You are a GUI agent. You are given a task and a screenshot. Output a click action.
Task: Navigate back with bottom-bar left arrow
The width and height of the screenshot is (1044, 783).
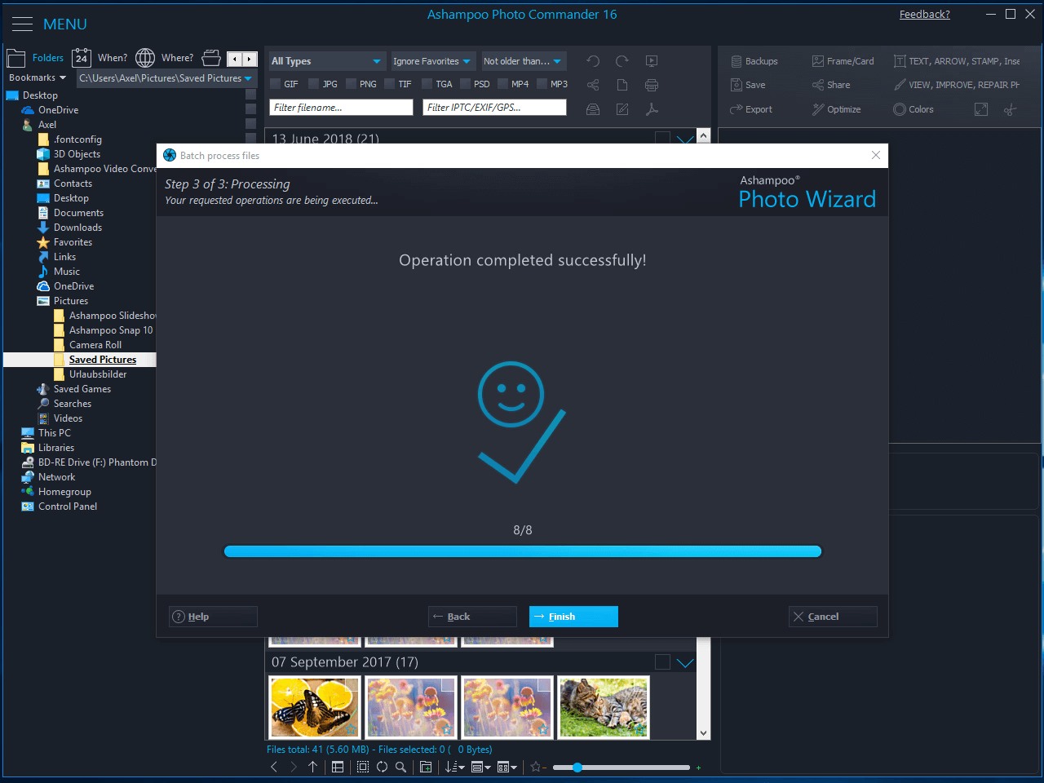(274, 767)
